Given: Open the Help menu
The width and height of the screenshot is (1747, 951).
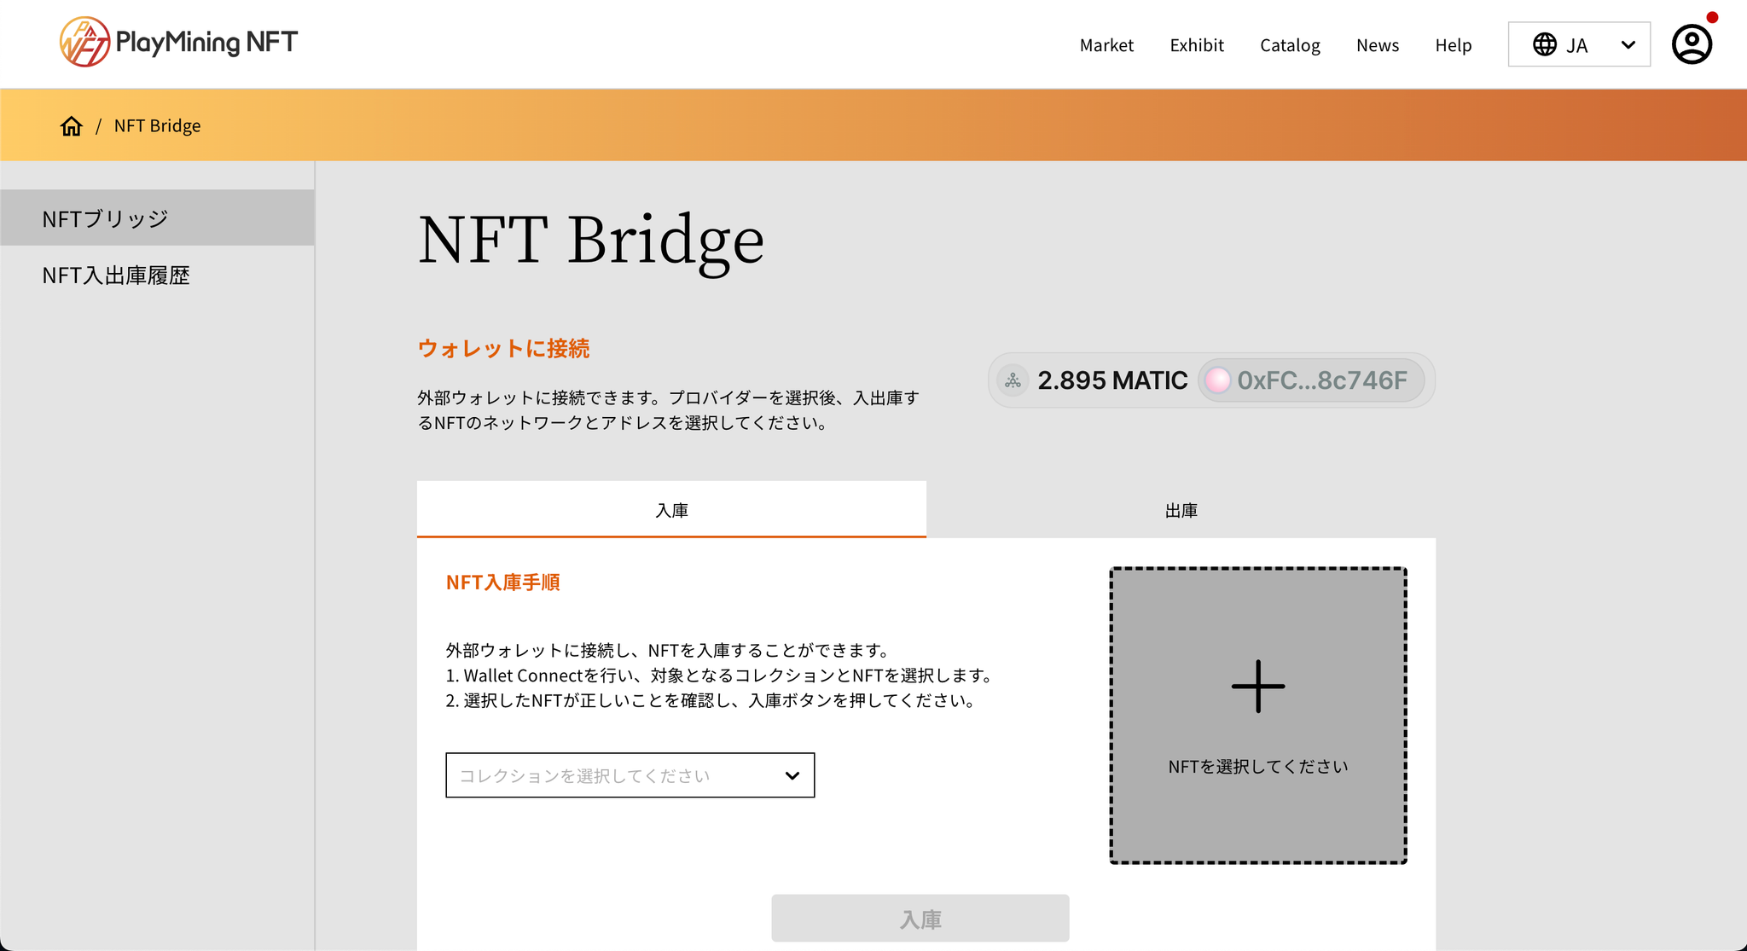Looking at the screenshot, I should [x=1454, y=45].
